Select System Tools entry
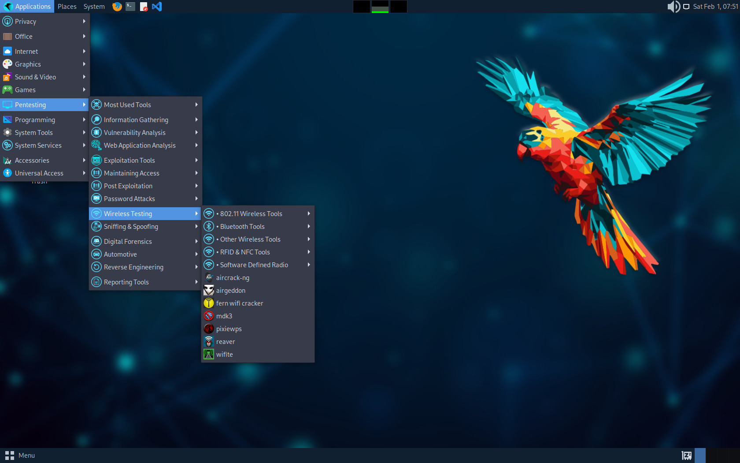This screenshot has width=740, height=463. [44, 133]
